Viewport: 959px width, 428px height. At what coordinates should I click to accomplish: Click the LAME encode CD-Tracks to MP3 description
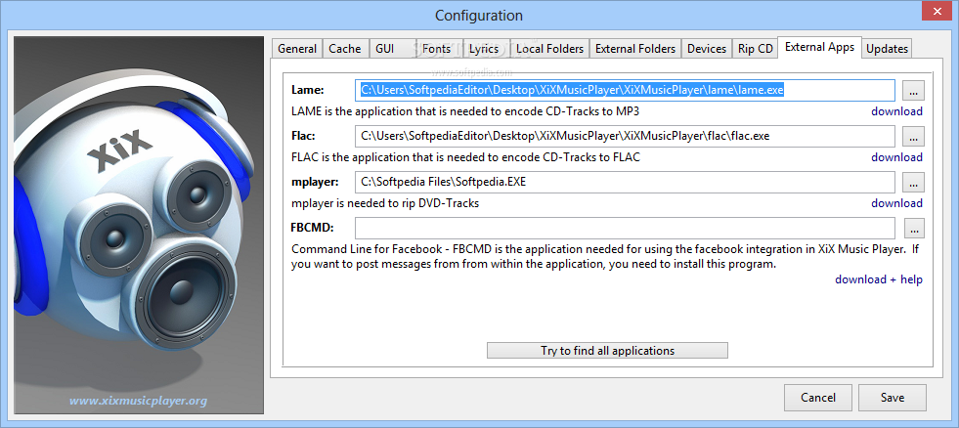point(465,112)
